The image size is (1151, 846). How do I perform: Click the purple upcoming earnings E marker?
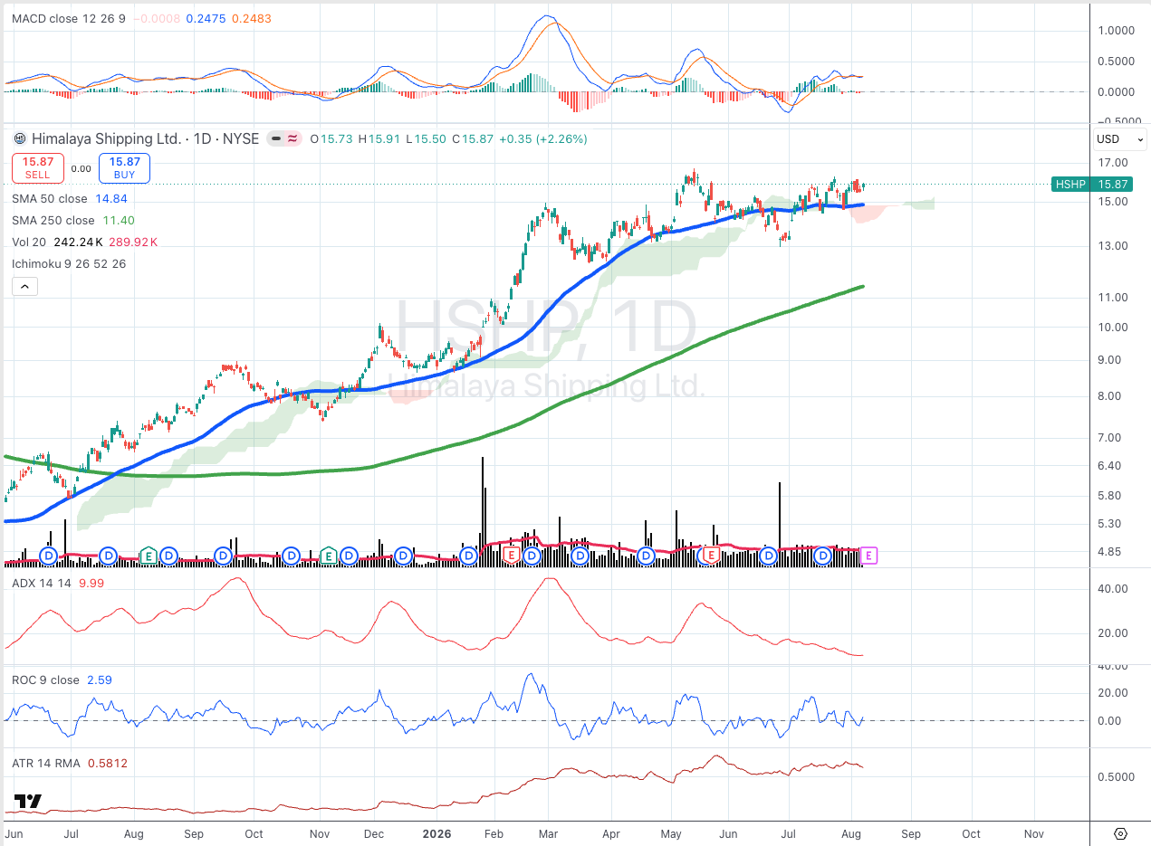869,555
